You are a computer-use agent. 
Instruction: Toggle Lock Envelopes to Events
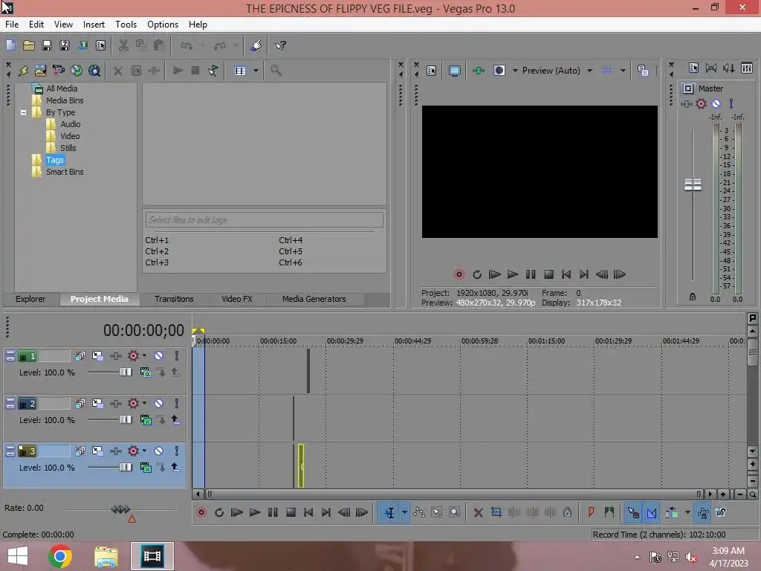point(703,512)
